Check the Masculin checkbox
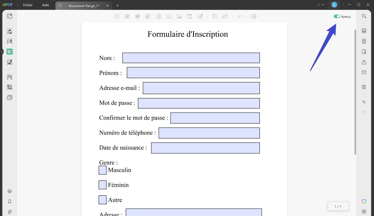Screen dimensions: 374x216 [102, 170]
